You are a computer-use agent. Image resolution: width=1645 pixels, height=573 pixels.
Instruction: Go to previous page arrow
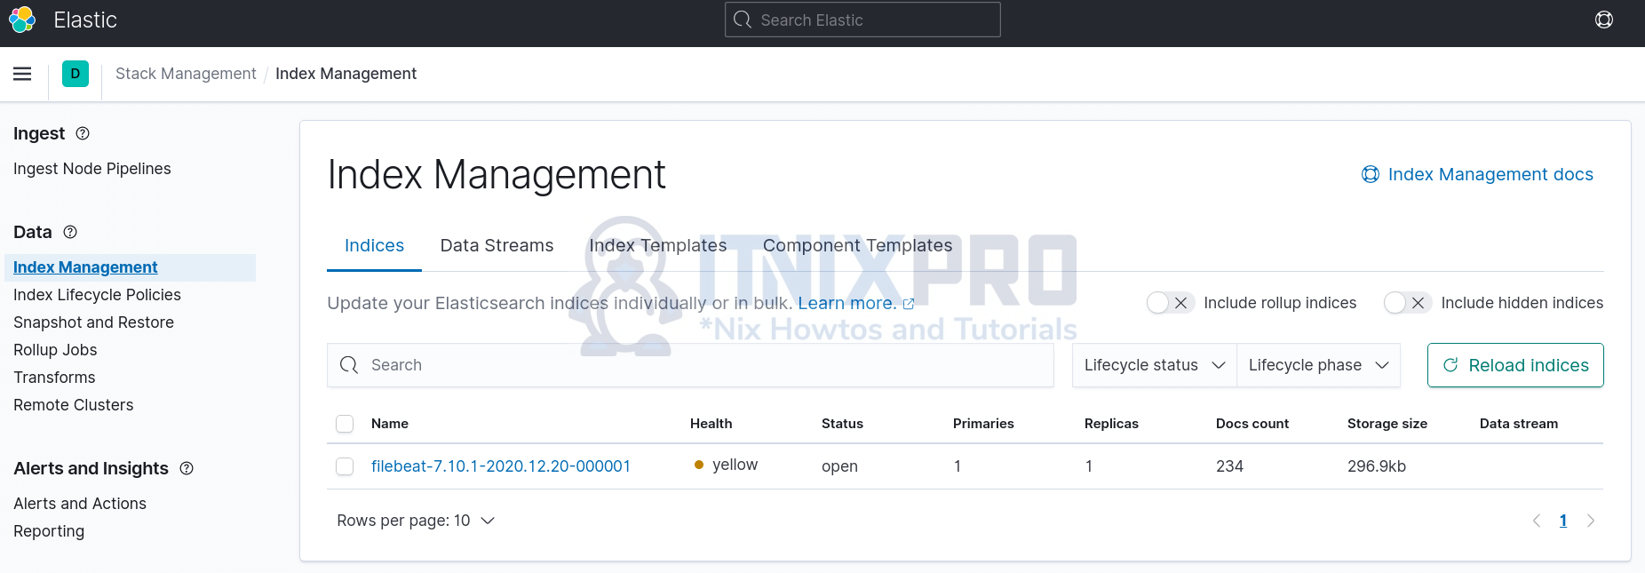coord(1536,521)
